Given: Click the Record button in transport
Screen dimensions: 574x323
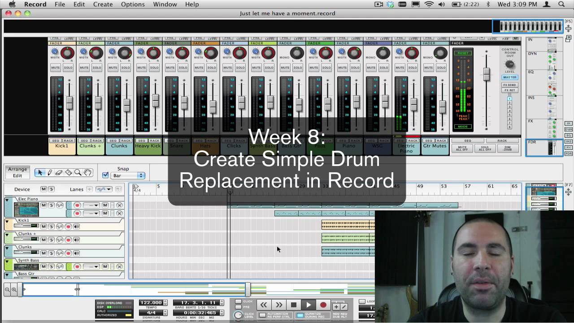Looking at the screenshot, I should (323, 305).
